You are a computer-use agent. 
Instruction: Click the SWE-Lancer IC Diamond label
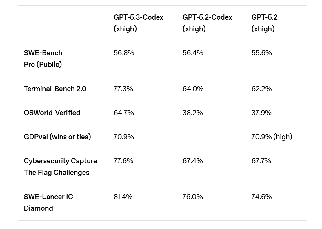pos(48,203)
